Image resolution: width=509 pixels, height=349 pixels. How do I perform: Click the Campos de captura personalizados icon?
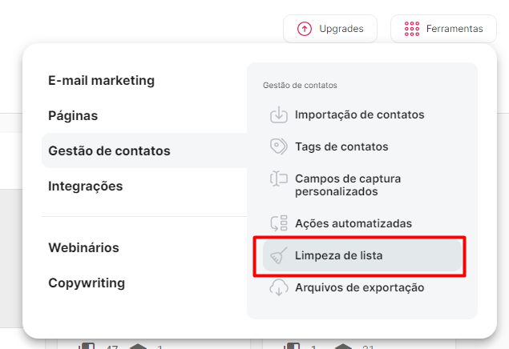279,179
